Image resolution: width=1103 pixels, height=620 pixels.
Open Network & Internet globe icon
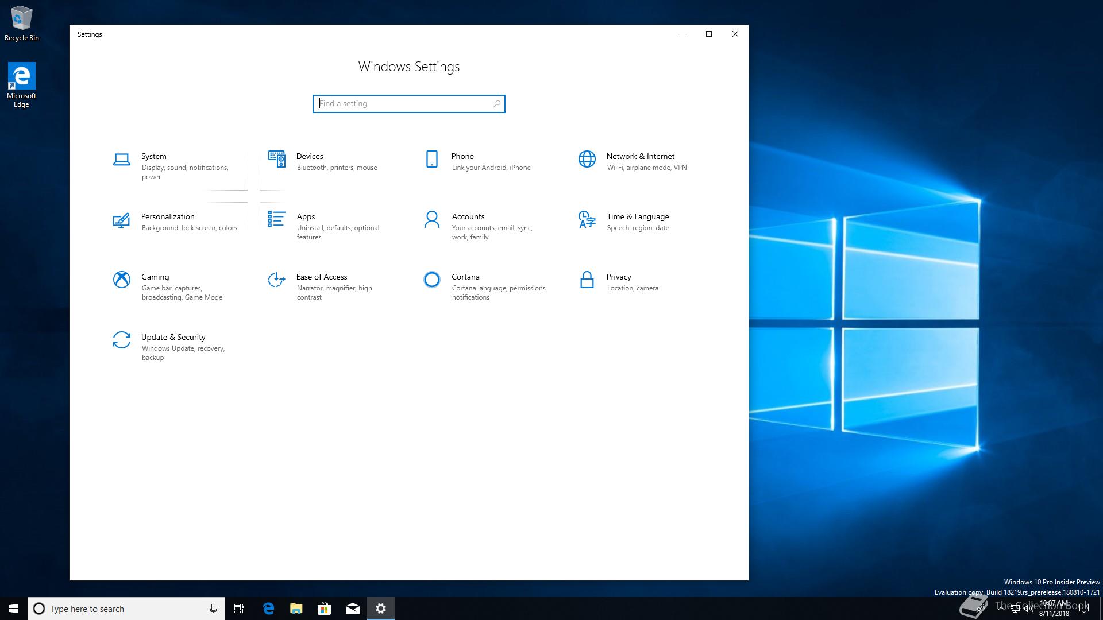[587, 159]
